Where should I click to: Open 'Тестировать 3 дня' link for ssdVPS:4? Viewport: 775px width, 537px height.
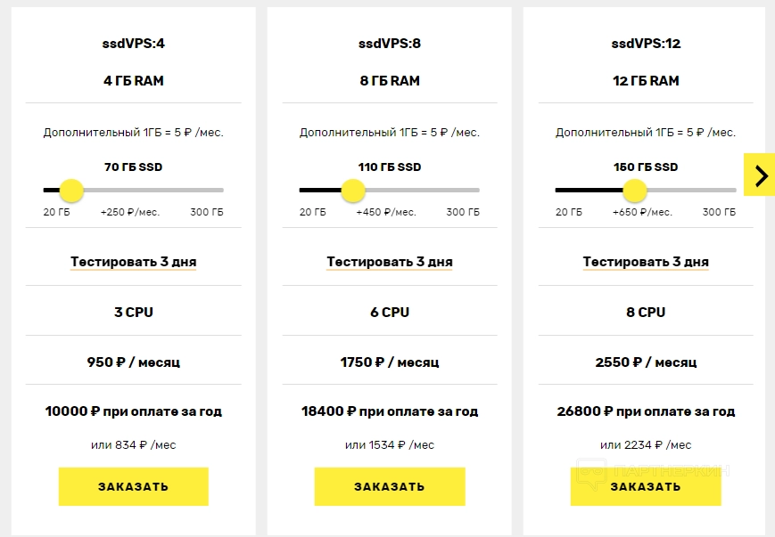coord(133,262)
